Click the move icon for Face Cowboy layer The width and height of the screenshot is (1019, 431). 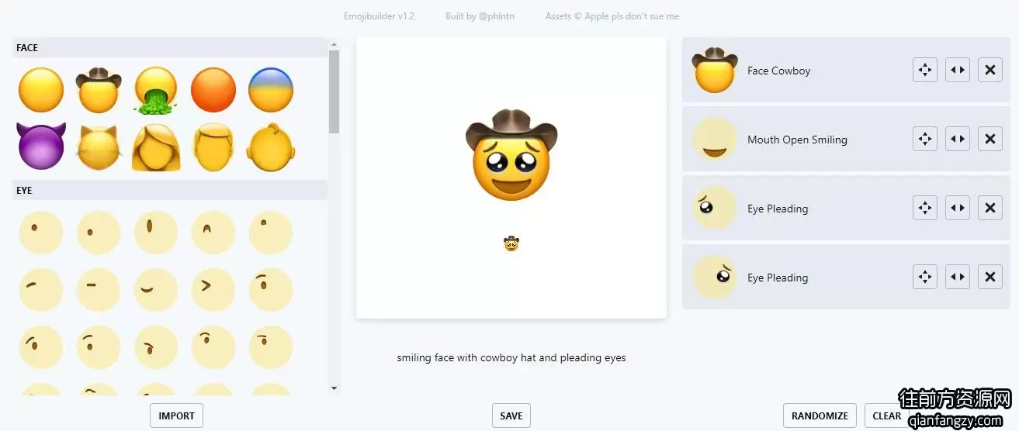click(x=925, y=70)
